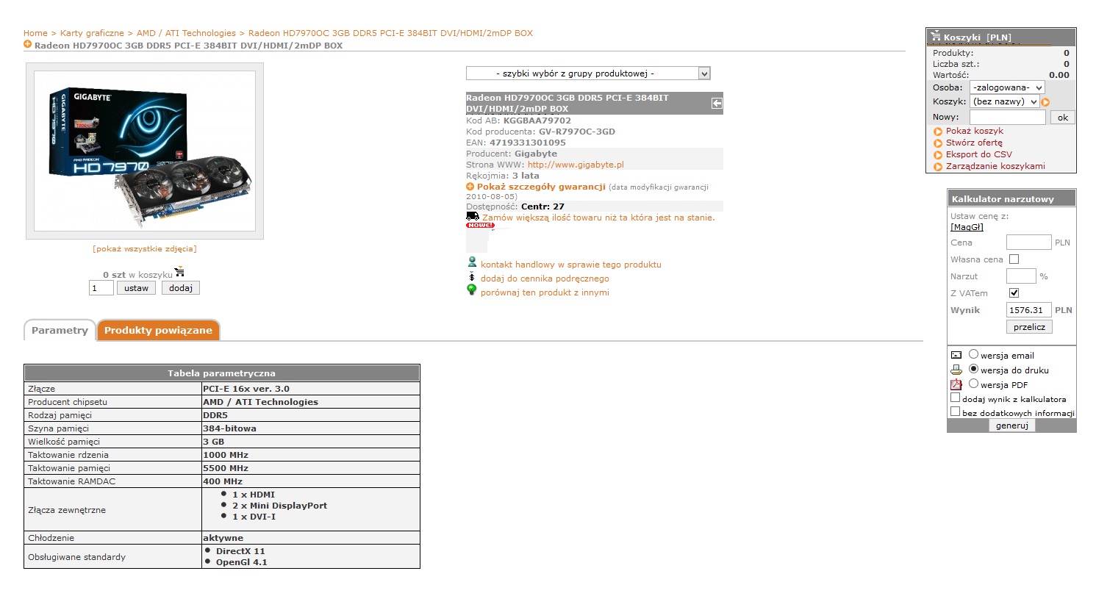Tick "bez dodatkowych informacji" checkbox

click(x=956, y=412)
